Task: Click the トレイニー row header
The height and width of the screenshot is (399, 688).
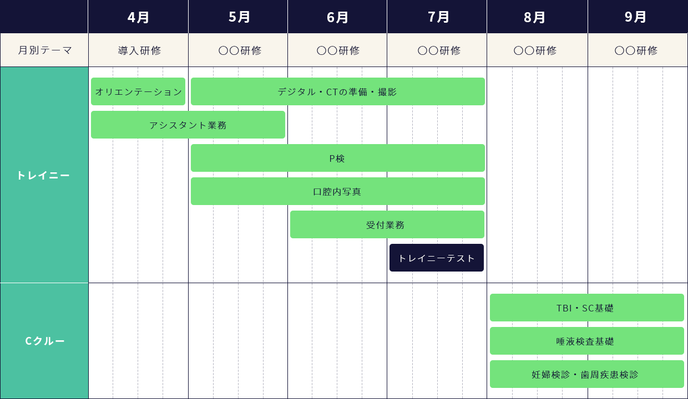Action: 44,175
